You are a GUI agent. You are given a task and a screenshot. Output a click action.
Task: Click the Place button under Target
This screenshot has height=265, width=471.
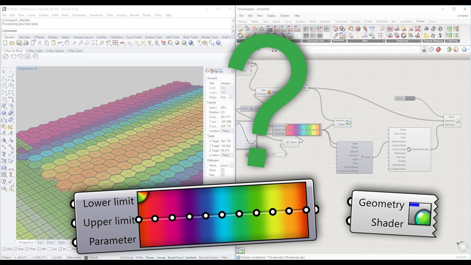coord(226,155)
